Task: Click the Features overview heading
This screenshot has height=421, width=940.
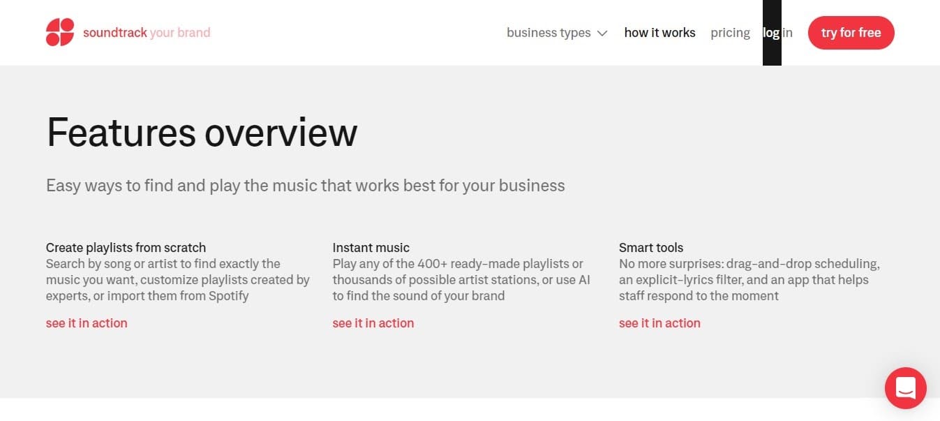Action: point(202,132)
